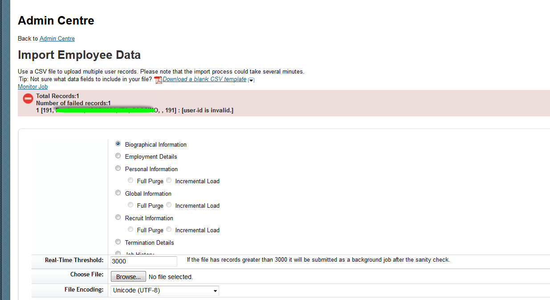Open the File Encoding dropdown
Viewport: 550px width, 300px height.
[165, 291]
